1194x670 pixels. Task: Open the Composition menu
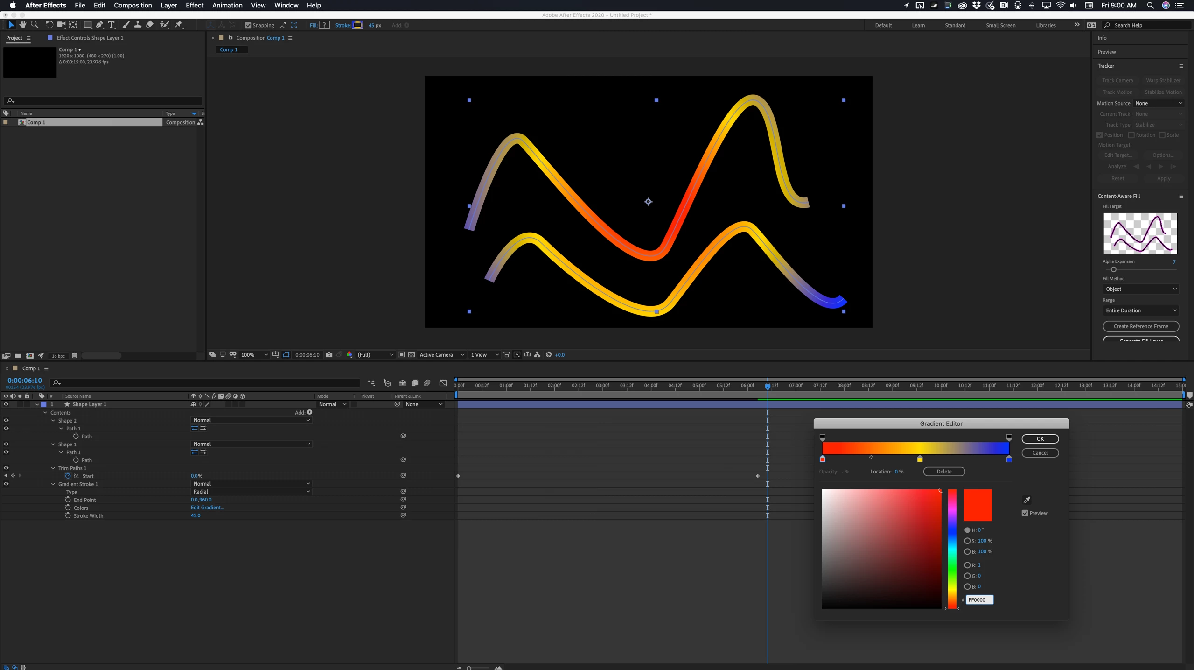pos(133,5)
